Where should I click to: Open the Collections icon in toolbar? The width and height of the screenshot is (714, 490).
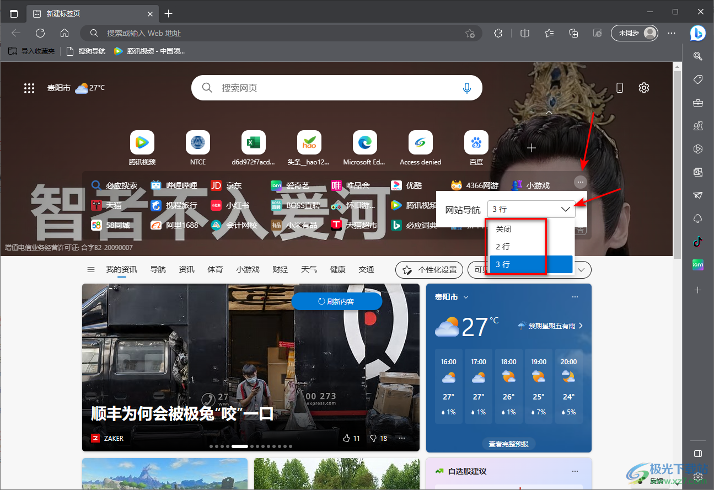[x=573, y=33]
